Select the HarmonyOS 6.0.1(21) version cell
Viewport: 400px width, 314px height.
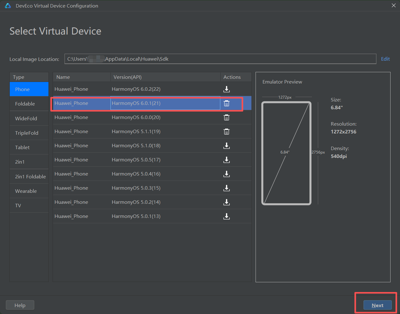pos(165,103)
